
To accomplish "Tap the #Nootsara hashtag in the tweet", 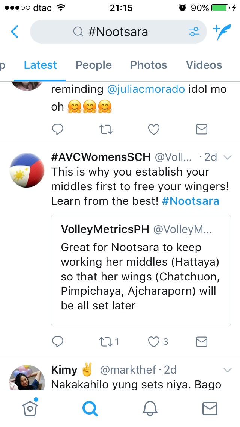I will 190,201.
